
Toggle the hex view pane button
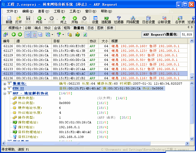click(x=40, y=34)
